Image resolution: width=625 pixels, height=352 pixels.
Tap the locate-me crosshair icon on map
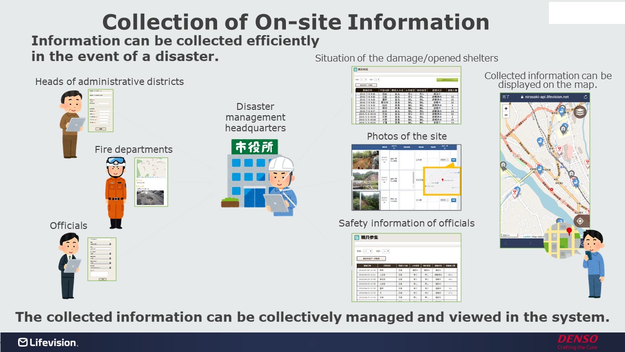(x=580, y=221)
